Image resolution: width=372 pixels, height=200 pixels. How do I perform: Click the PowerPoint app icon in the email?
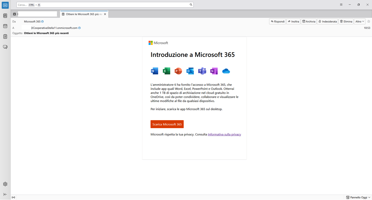[178, 71]
